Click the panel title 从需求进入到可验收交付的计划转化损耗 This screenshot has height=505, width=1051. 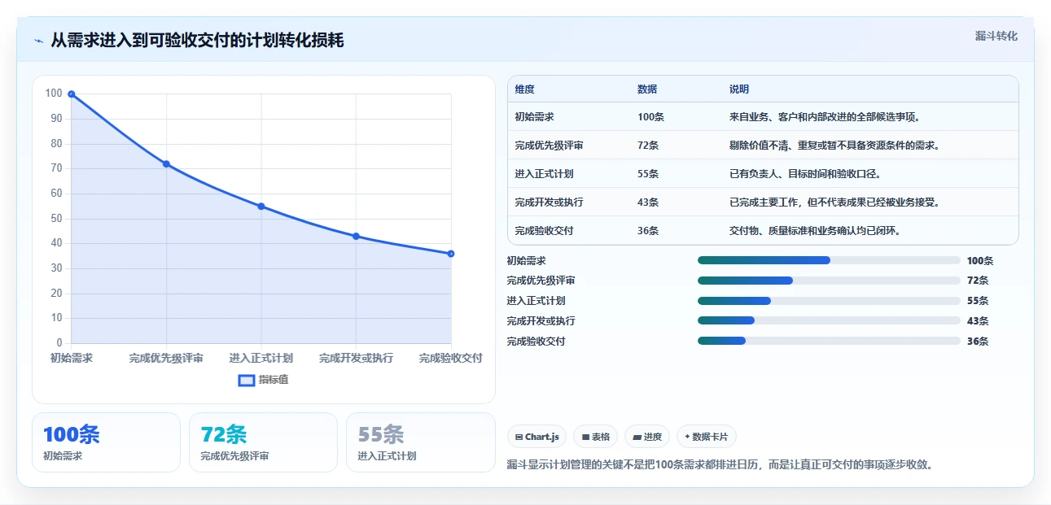[197, 40]
